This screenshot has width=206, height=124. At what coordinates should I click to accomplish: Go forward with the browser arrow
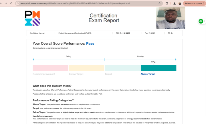[x=6, y=3]
